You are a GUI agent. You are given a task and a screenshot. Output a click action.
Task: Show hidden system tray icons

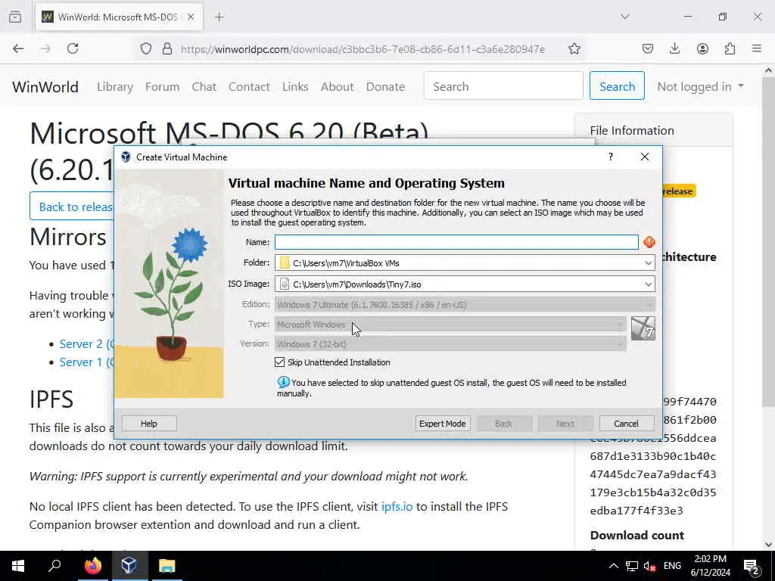[x=613, y=566]
